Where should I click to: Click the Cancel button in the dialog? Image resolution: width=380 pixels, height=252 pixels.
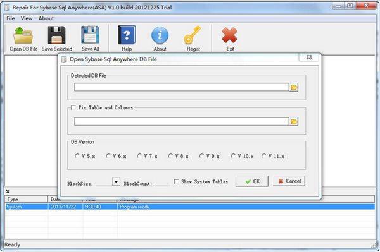click(x=289, y=181)
